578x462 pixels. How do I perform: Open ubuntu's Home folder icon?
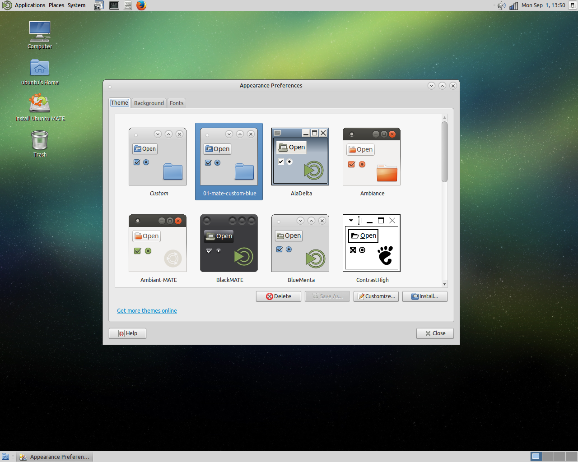pos(40,72)
